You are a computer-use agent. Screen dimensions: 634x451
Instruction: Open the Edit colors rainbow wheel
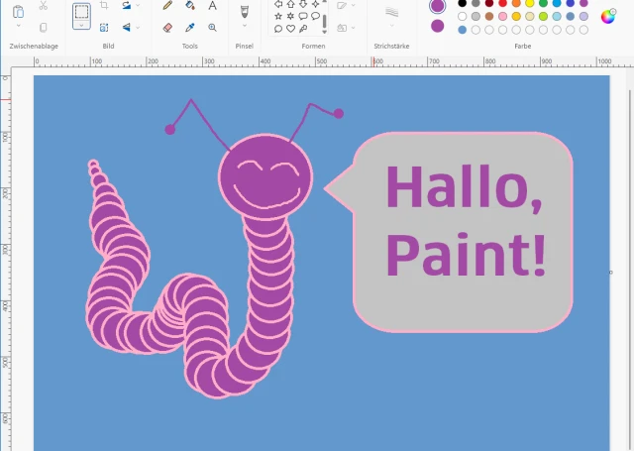click(x=607, y=17)
